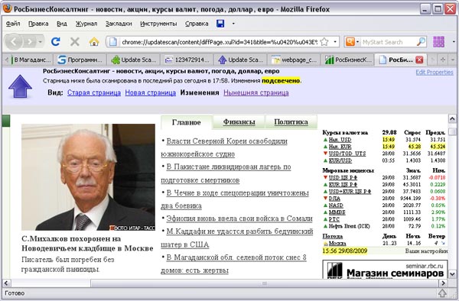The image size is (459, 301).
Task: Bookmark this page with the star icon
Action: [x=324, y=42]
